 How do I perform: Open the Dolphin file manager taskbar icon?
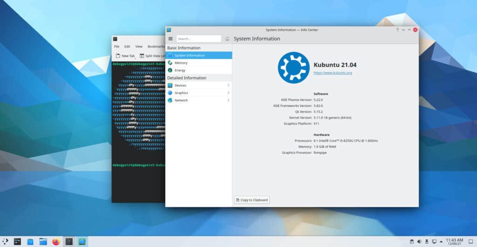(43, 241)
